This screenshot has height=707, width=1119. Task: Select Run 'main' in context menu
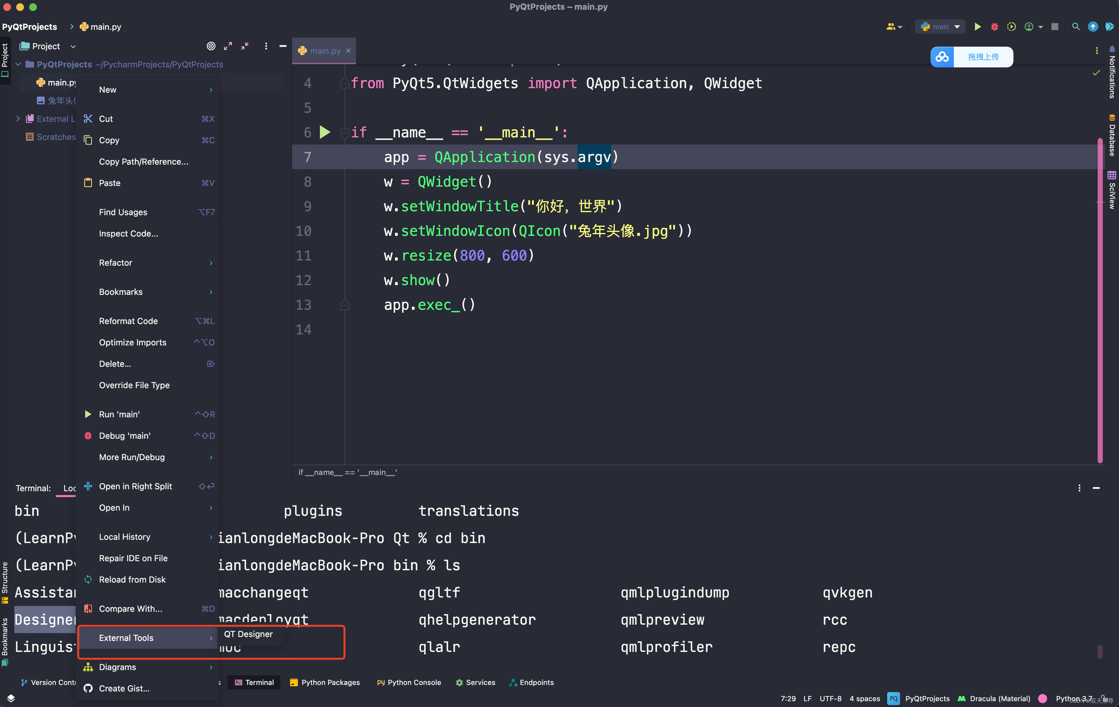(x=148, y=414)
